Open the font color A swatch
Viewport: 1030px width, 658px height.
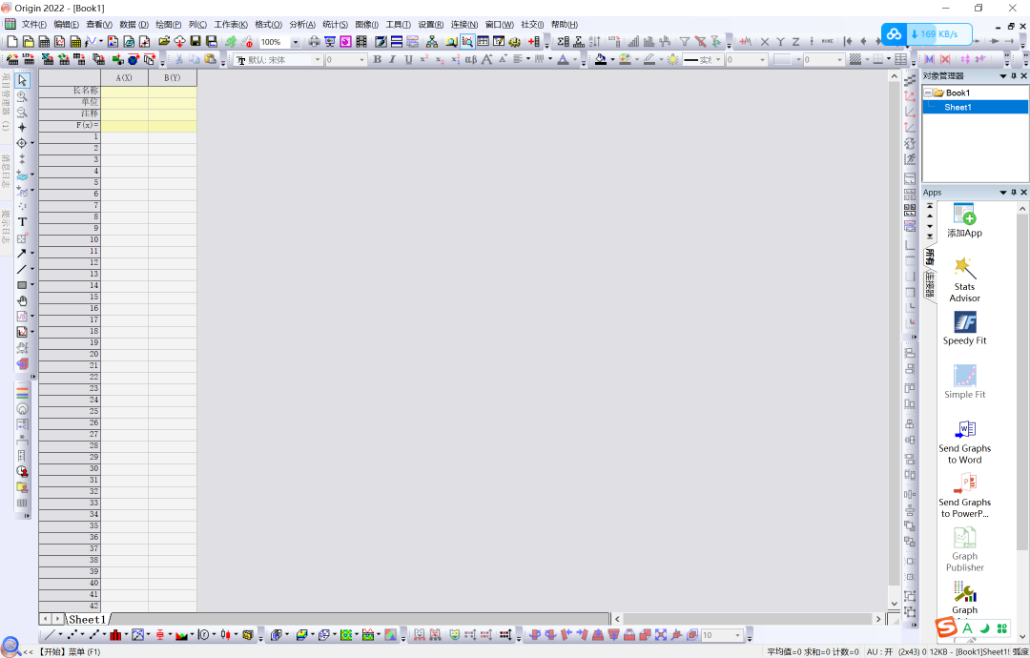coord(563,59)
